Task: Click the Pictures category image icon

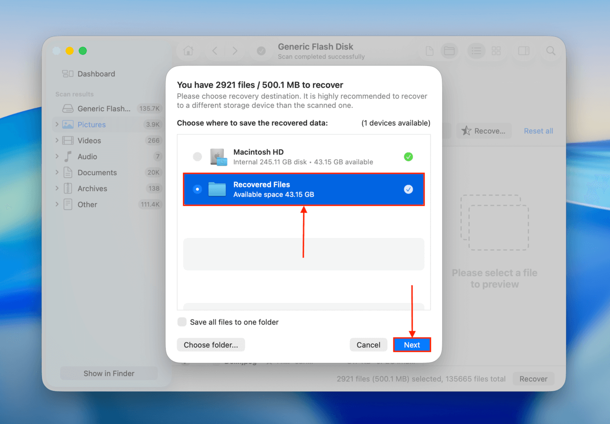Action: [x=69, y=124]
